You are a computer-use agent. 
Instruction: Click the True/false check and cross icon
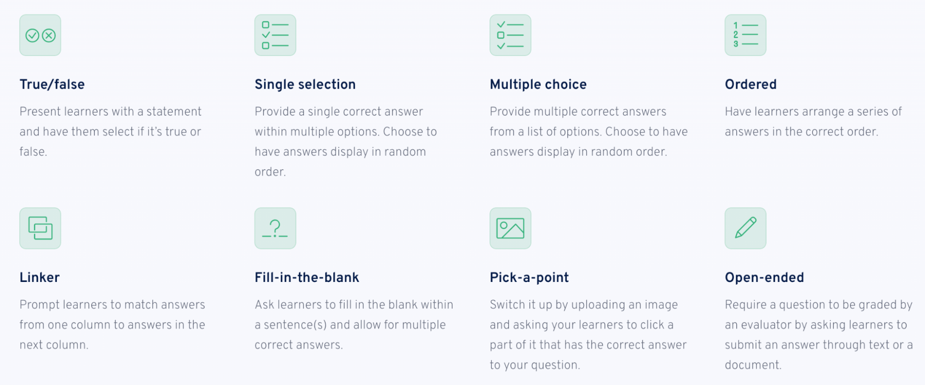point(40,35)
